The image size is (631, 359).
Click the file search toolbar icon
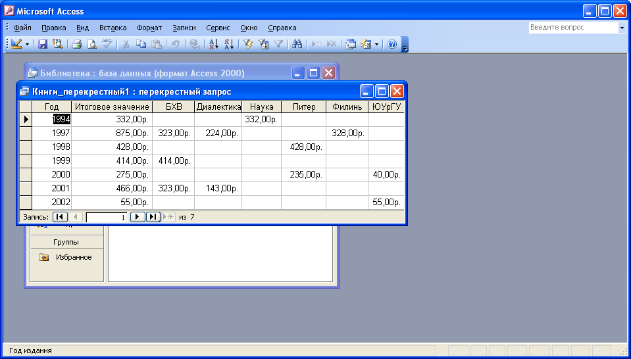(57, 44)
